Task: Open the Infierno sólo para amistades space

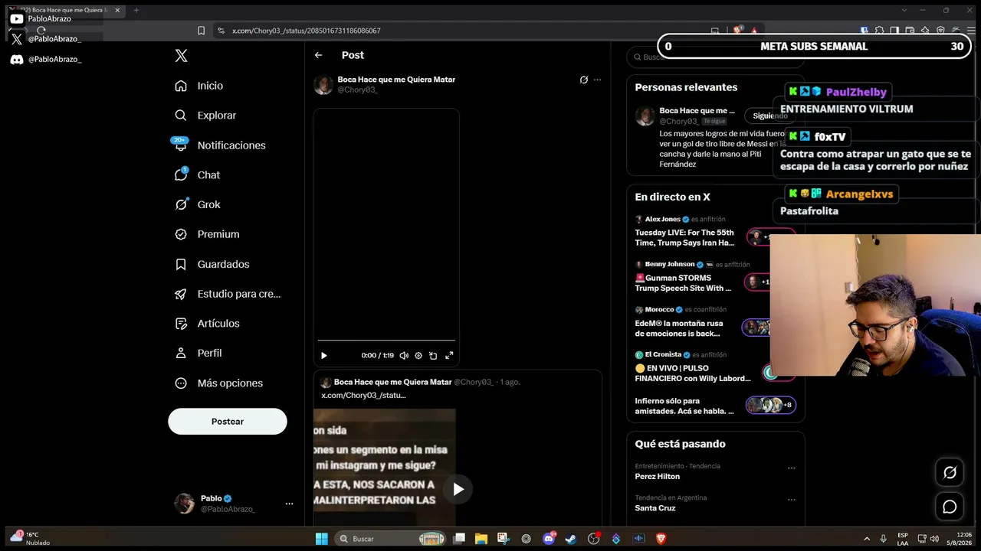Action: click(x=684, y=406)
